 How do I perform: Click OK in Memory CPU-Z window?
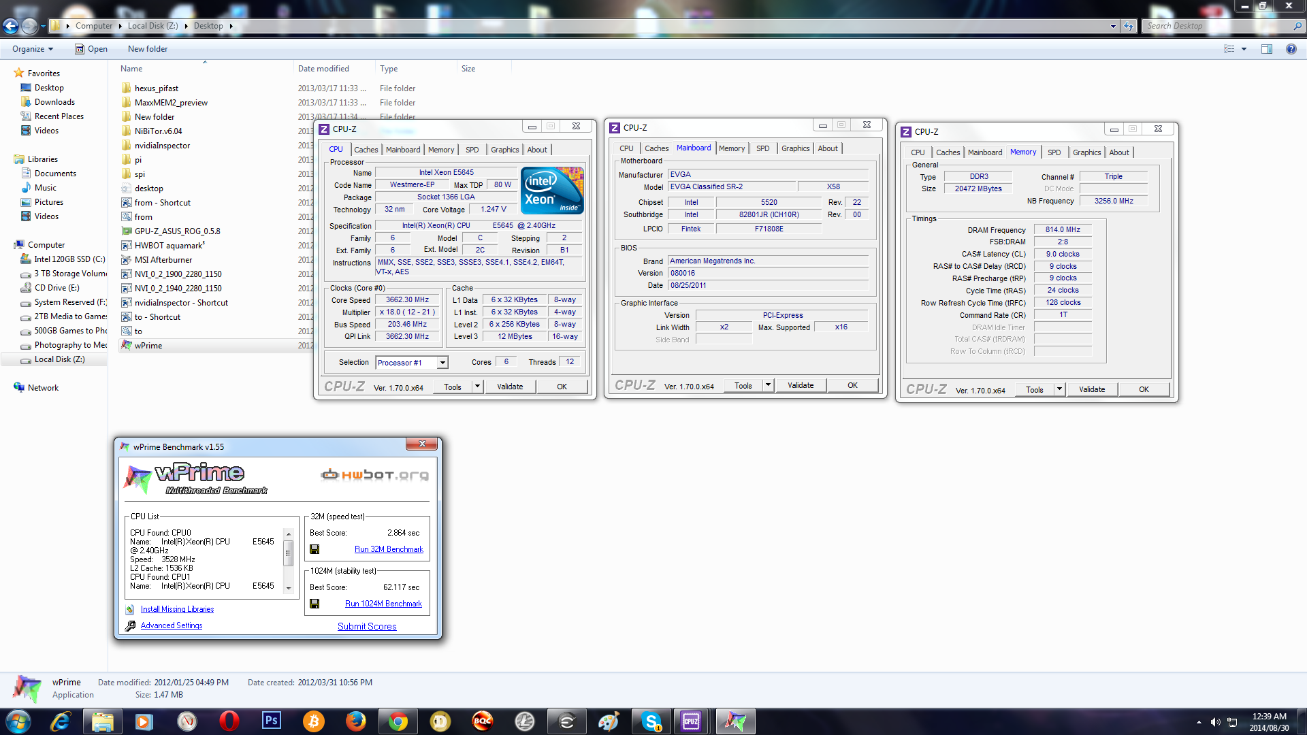(1144, 389)
